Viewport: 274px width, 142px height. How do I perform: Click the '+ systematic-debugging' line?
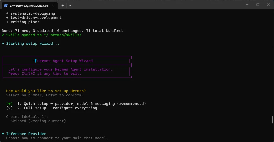(x=31, y=13)
